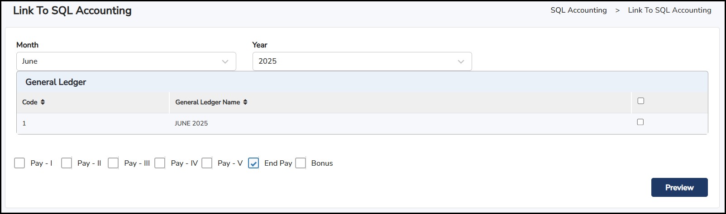
Task: Click Link To SQL Accounting breadcrumb
Action: point(669,10)
